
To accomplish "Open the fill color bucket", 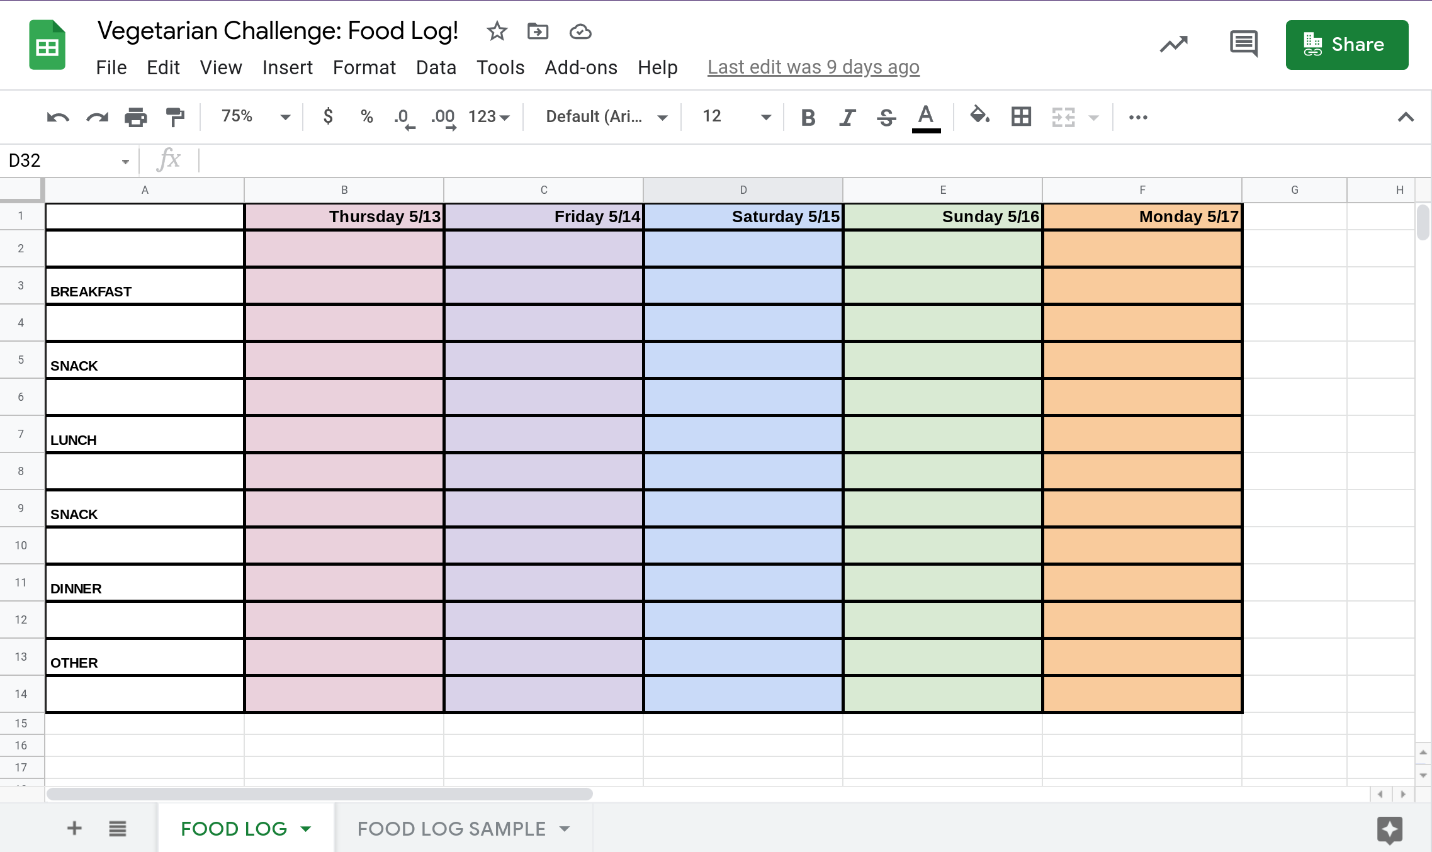I will coord(979,116).
